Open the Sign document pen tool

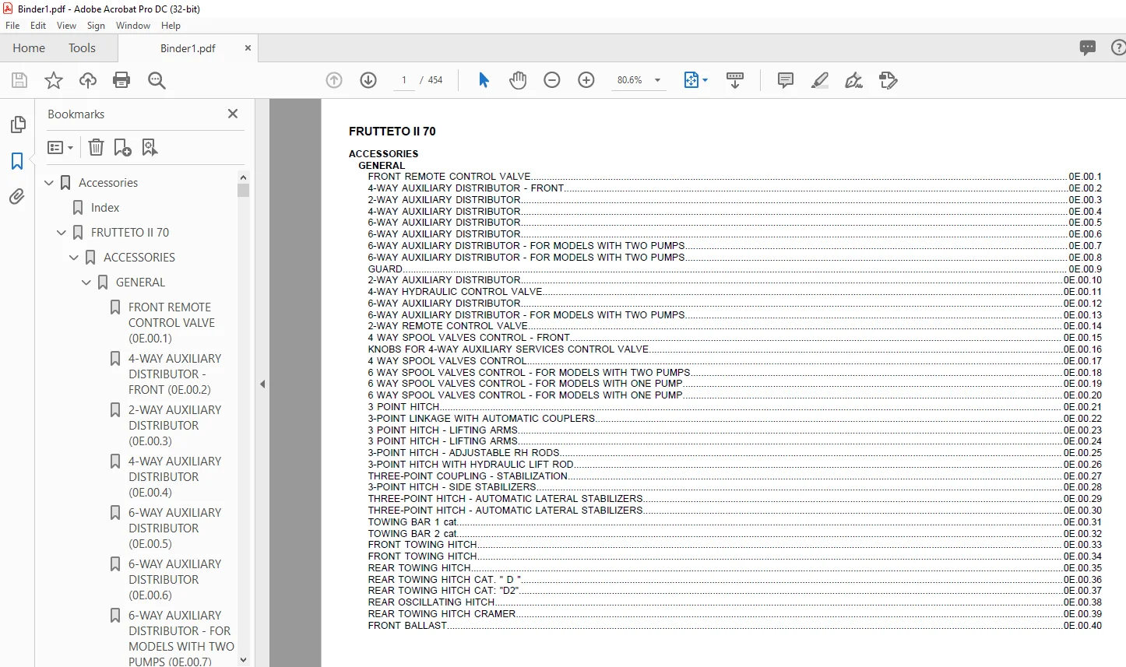click(x=854, y=80)
